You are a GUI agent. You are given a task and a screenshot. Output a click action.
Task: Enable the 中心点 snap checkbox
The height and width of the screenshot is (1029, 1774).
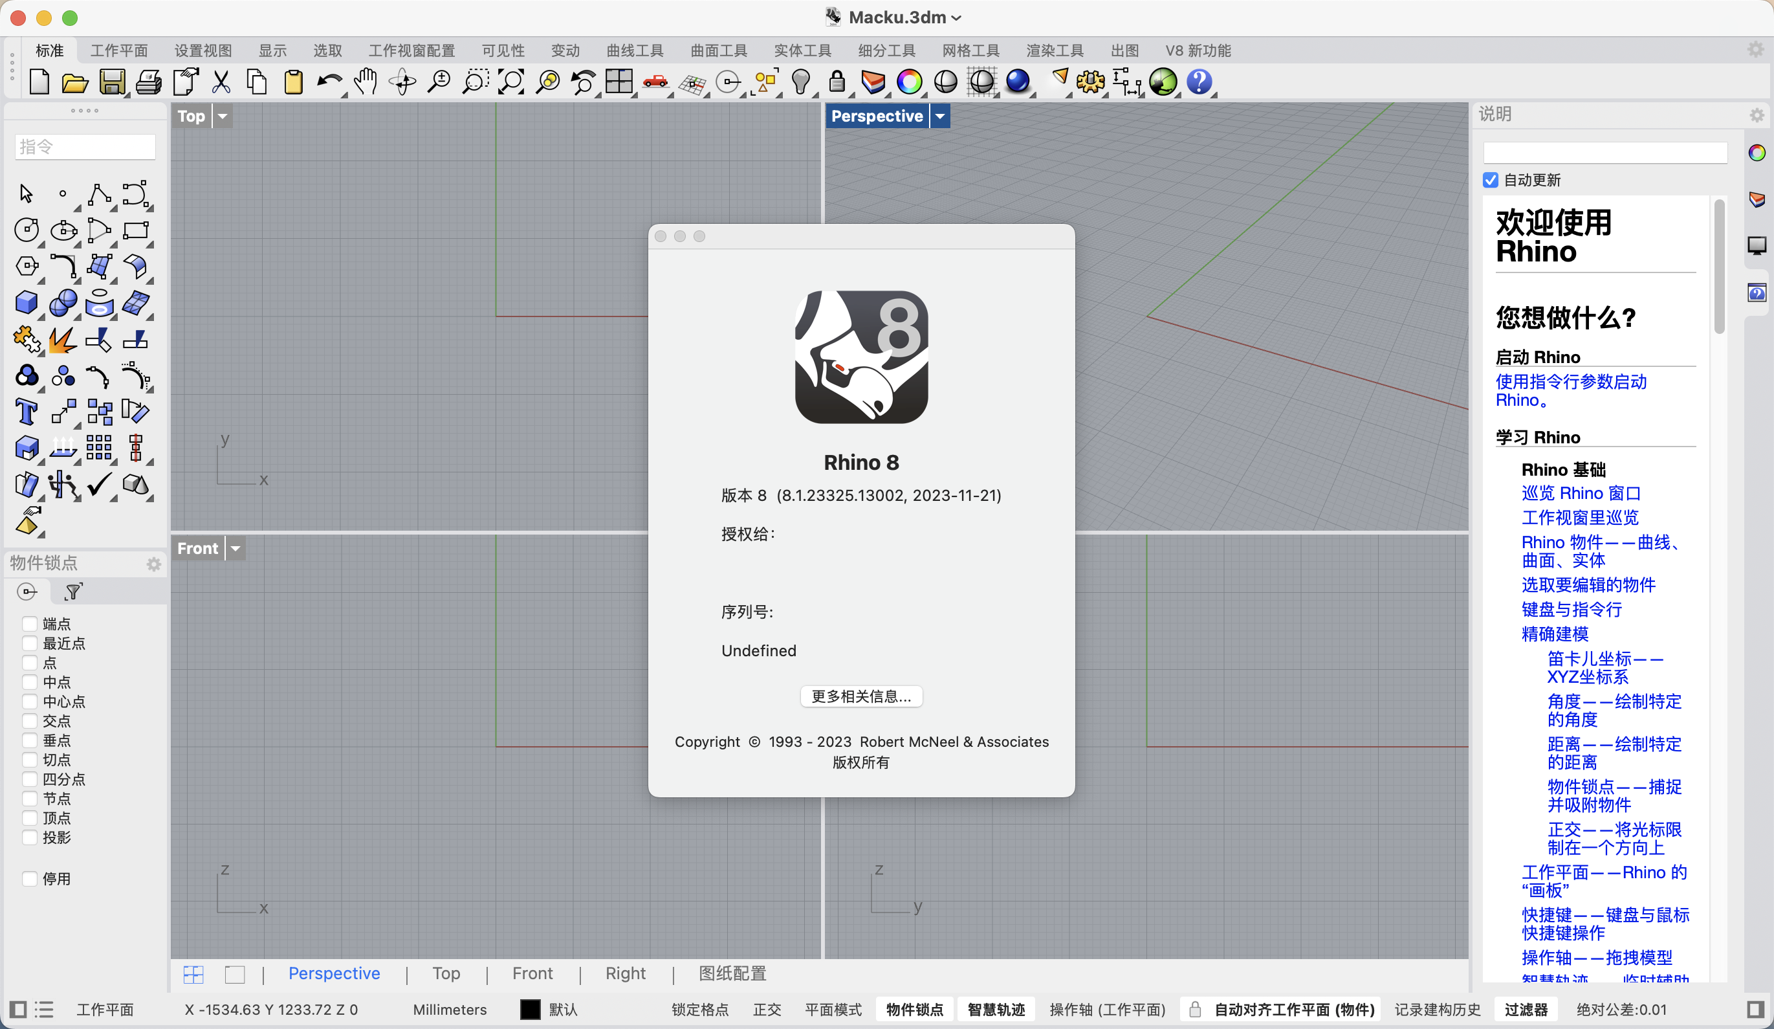[30, 702]
